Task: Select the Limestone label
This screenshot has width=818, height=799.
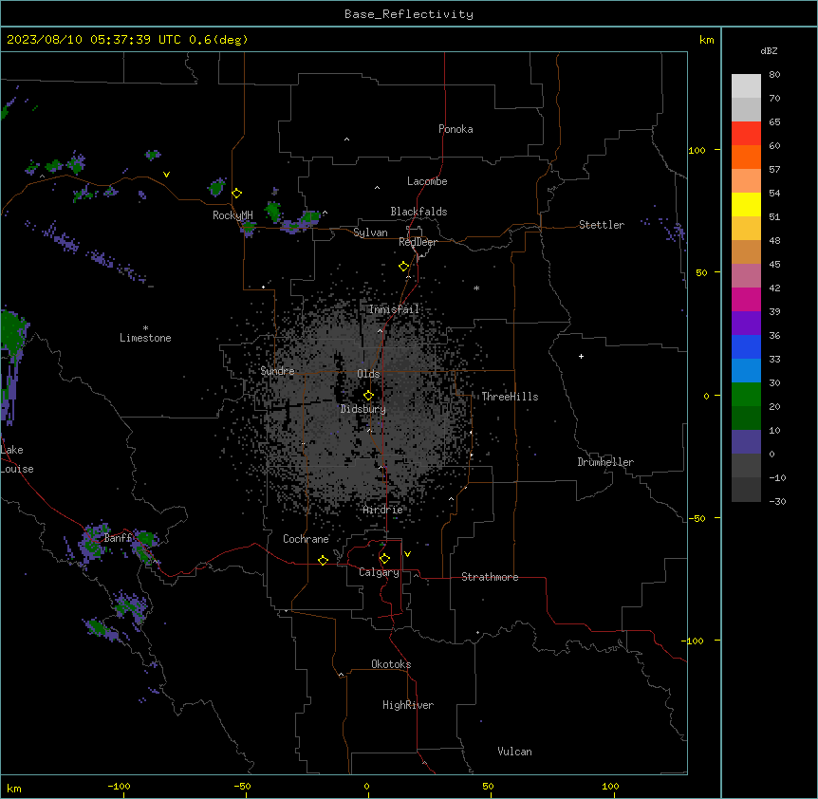Action: 145,338
